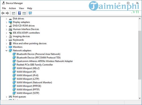The height and width of the screenshot is (105, 142).
Task: Select the Keyboards label
Action: [18, 40]
